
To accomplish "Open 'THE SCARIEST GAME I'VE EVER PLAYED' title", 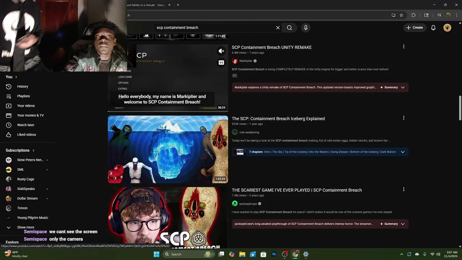I will click(297, 190).
